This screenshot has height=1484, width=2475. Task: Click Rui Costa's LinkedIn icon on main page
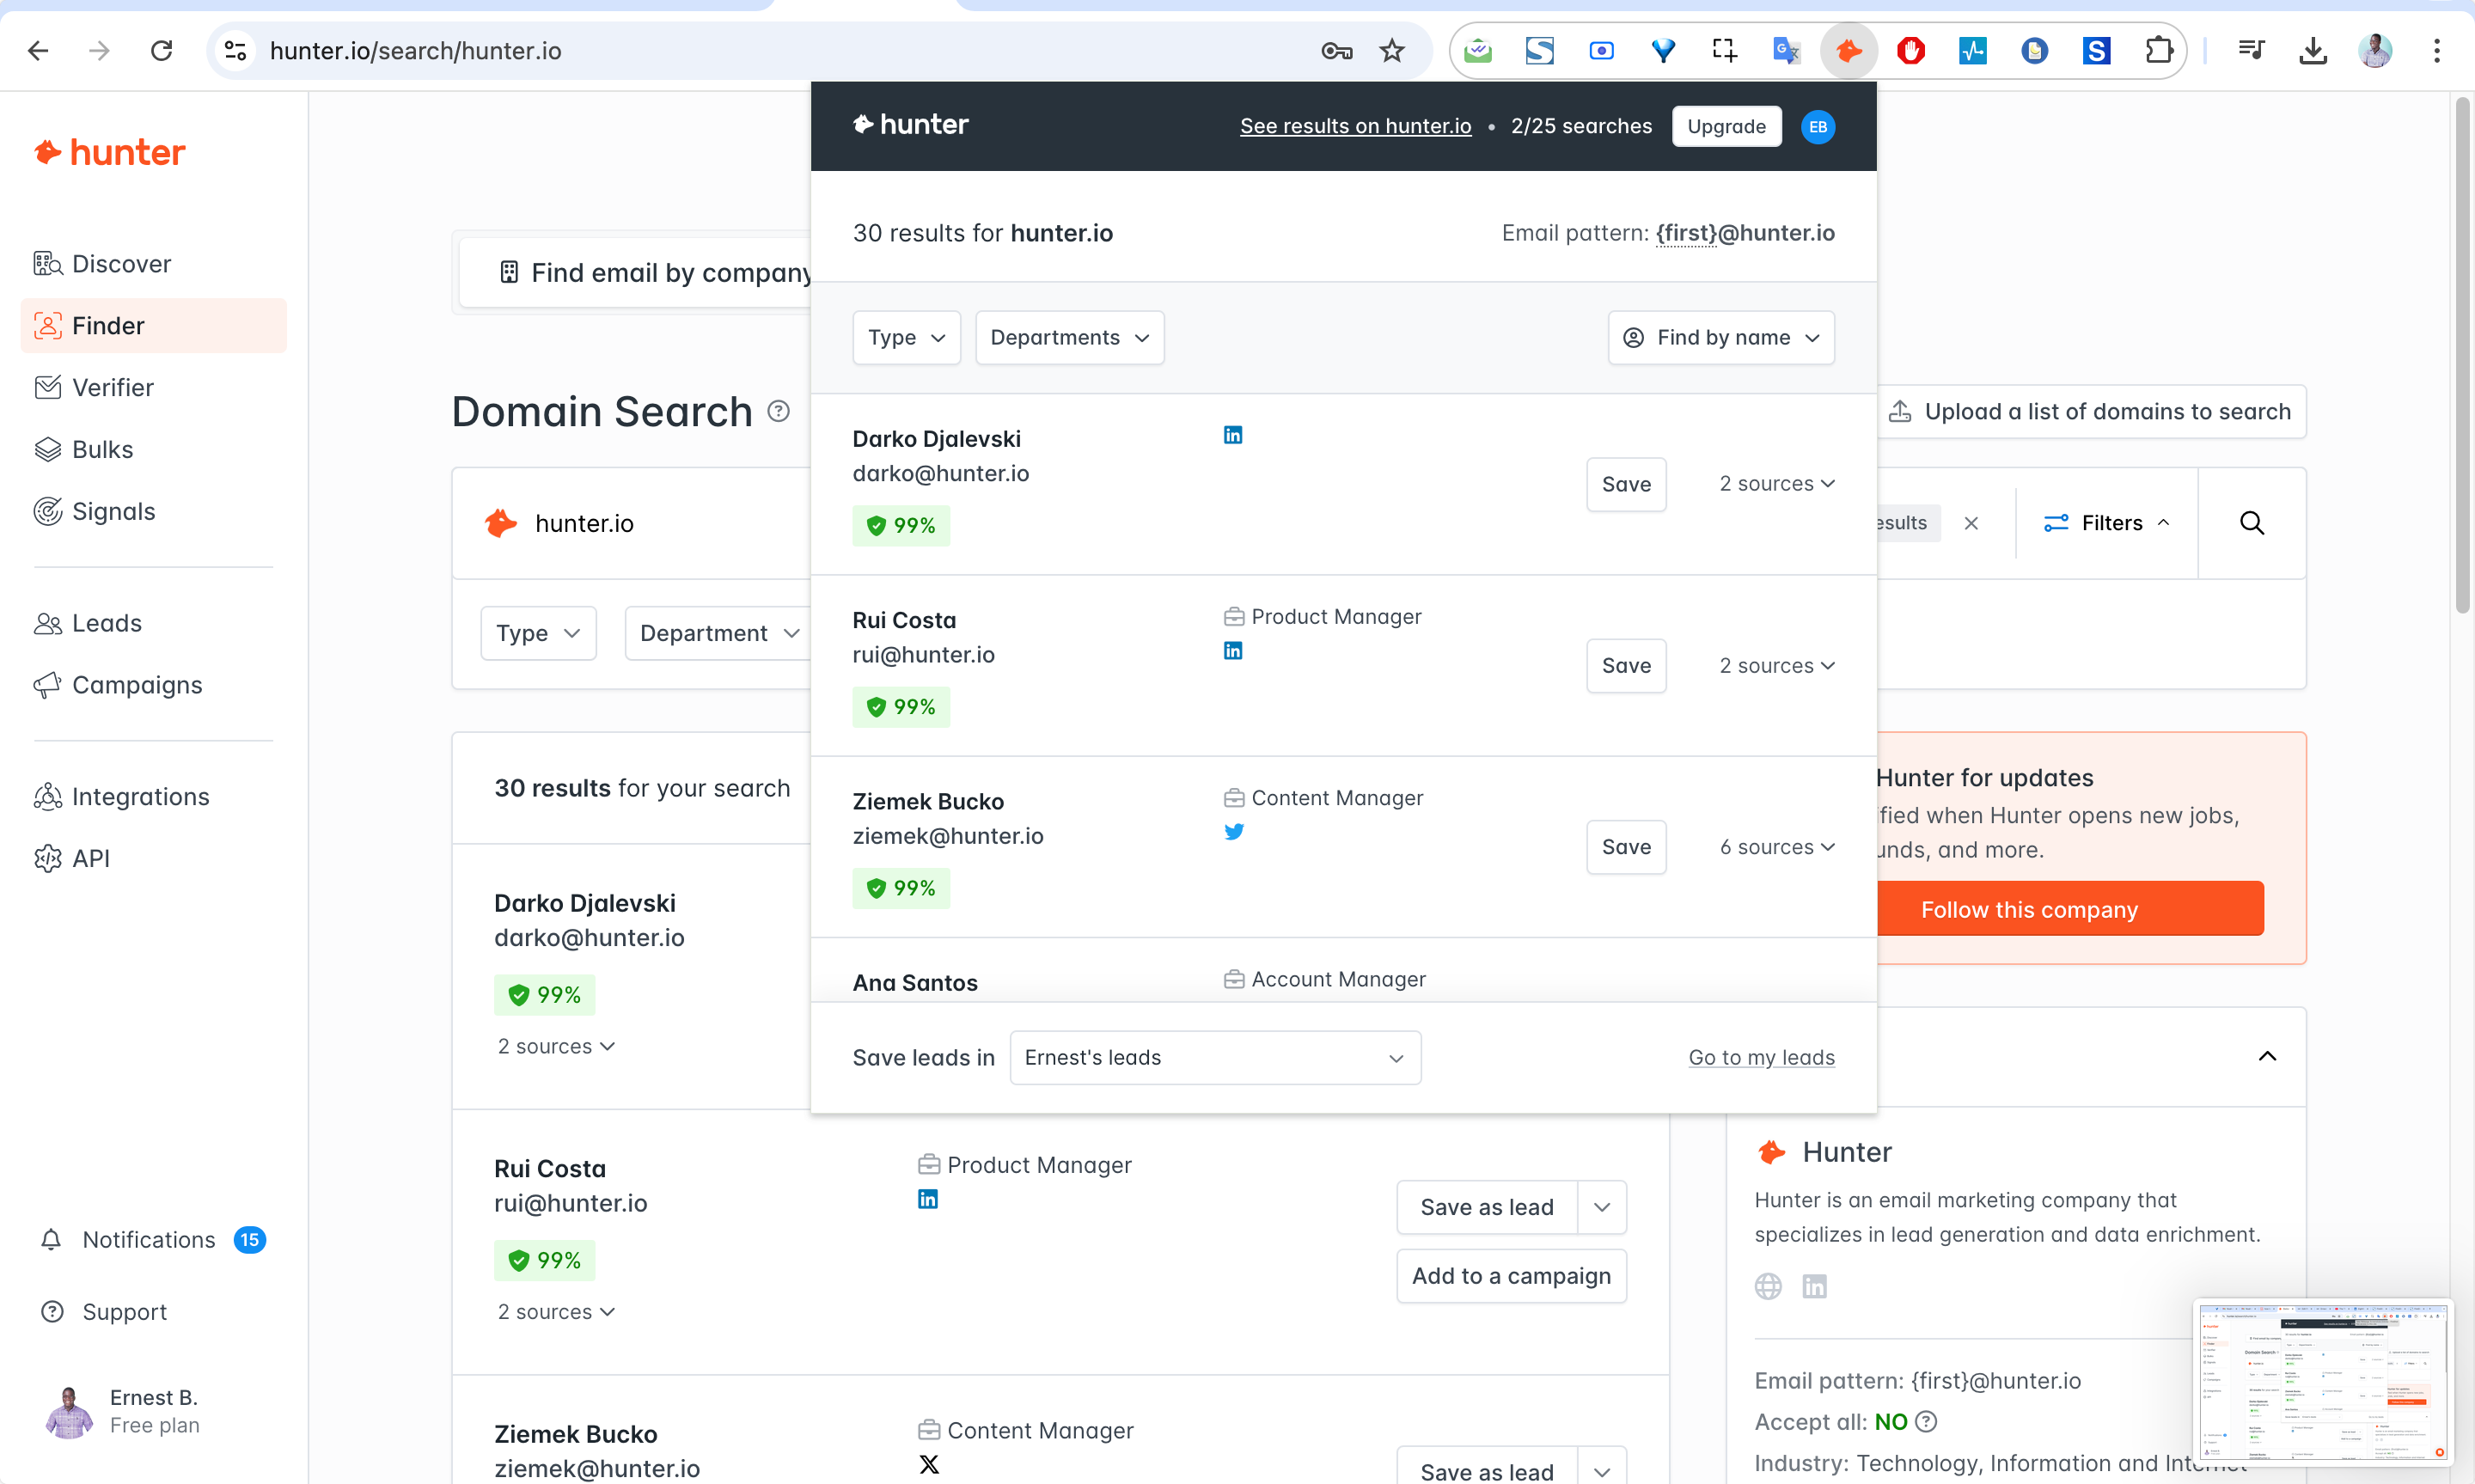coord(928,1199)
